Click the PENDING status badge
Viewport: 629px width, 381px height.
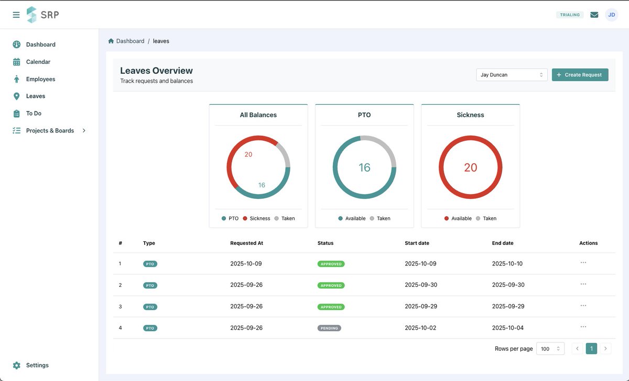329,328
